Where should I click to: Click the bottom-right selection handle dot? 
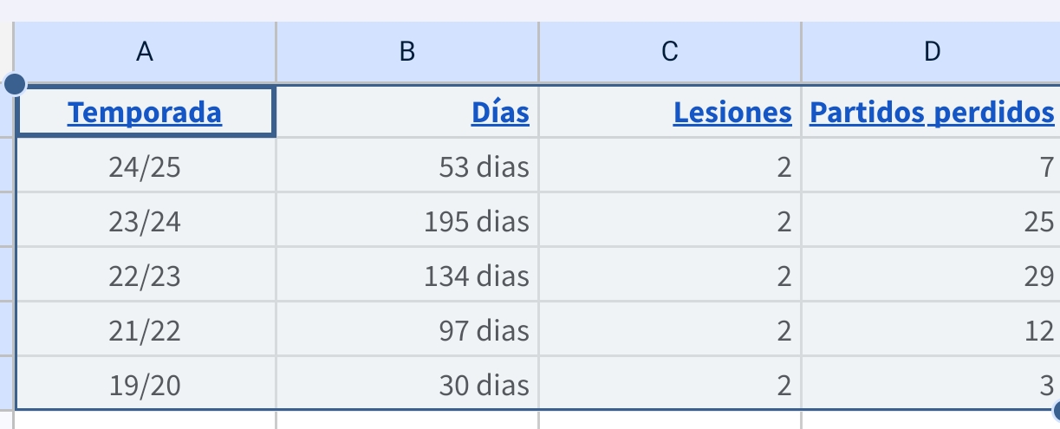tap(1056, 412)
